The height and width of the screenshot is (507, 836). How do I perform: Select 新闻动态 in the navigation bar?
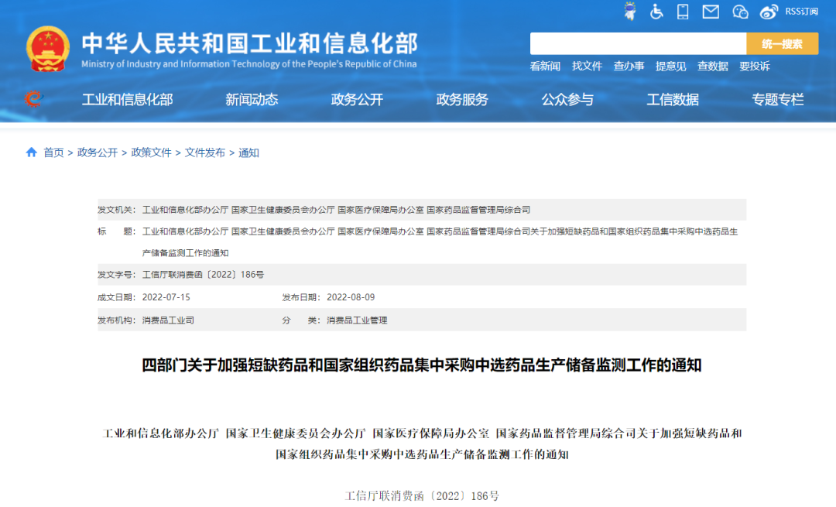coord(252,100)
